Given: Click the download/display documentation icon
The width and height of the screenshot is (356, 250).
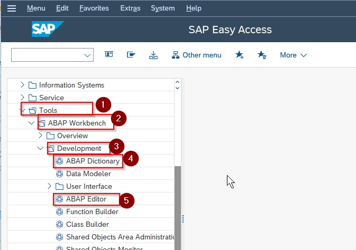Looking at the screenshot, I should pyautogui.click(x=153, y=55).
